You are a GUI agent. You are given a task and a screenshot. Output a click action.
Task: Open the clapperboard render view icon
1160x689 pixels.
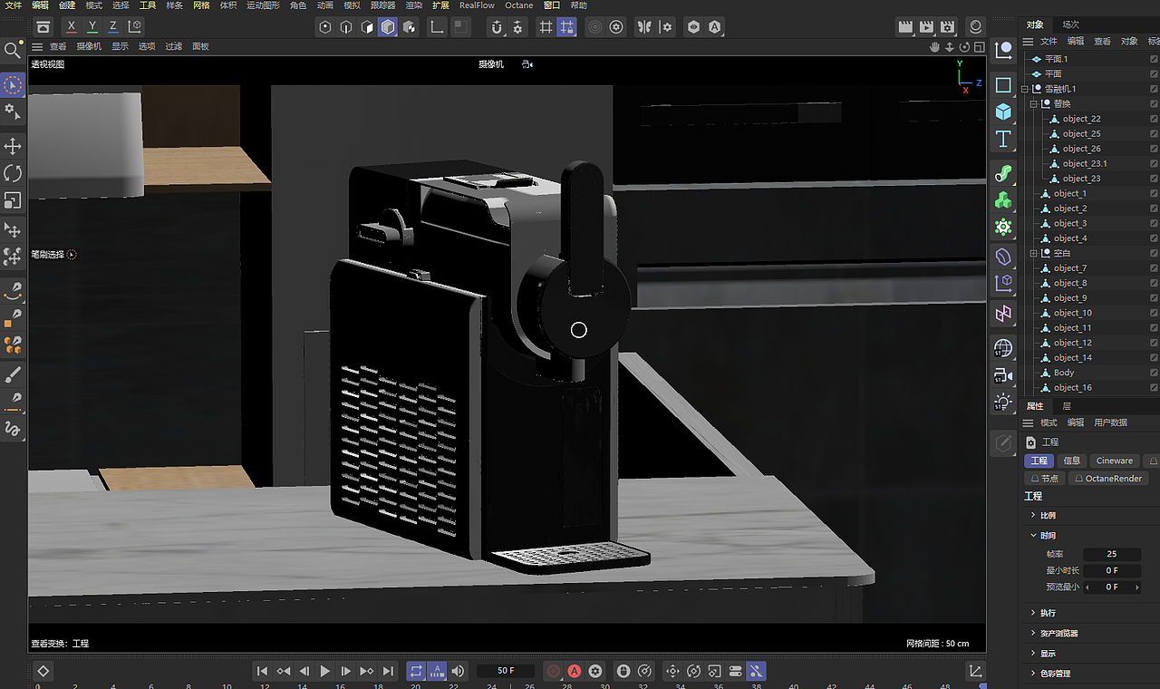[x=905, y=27]
